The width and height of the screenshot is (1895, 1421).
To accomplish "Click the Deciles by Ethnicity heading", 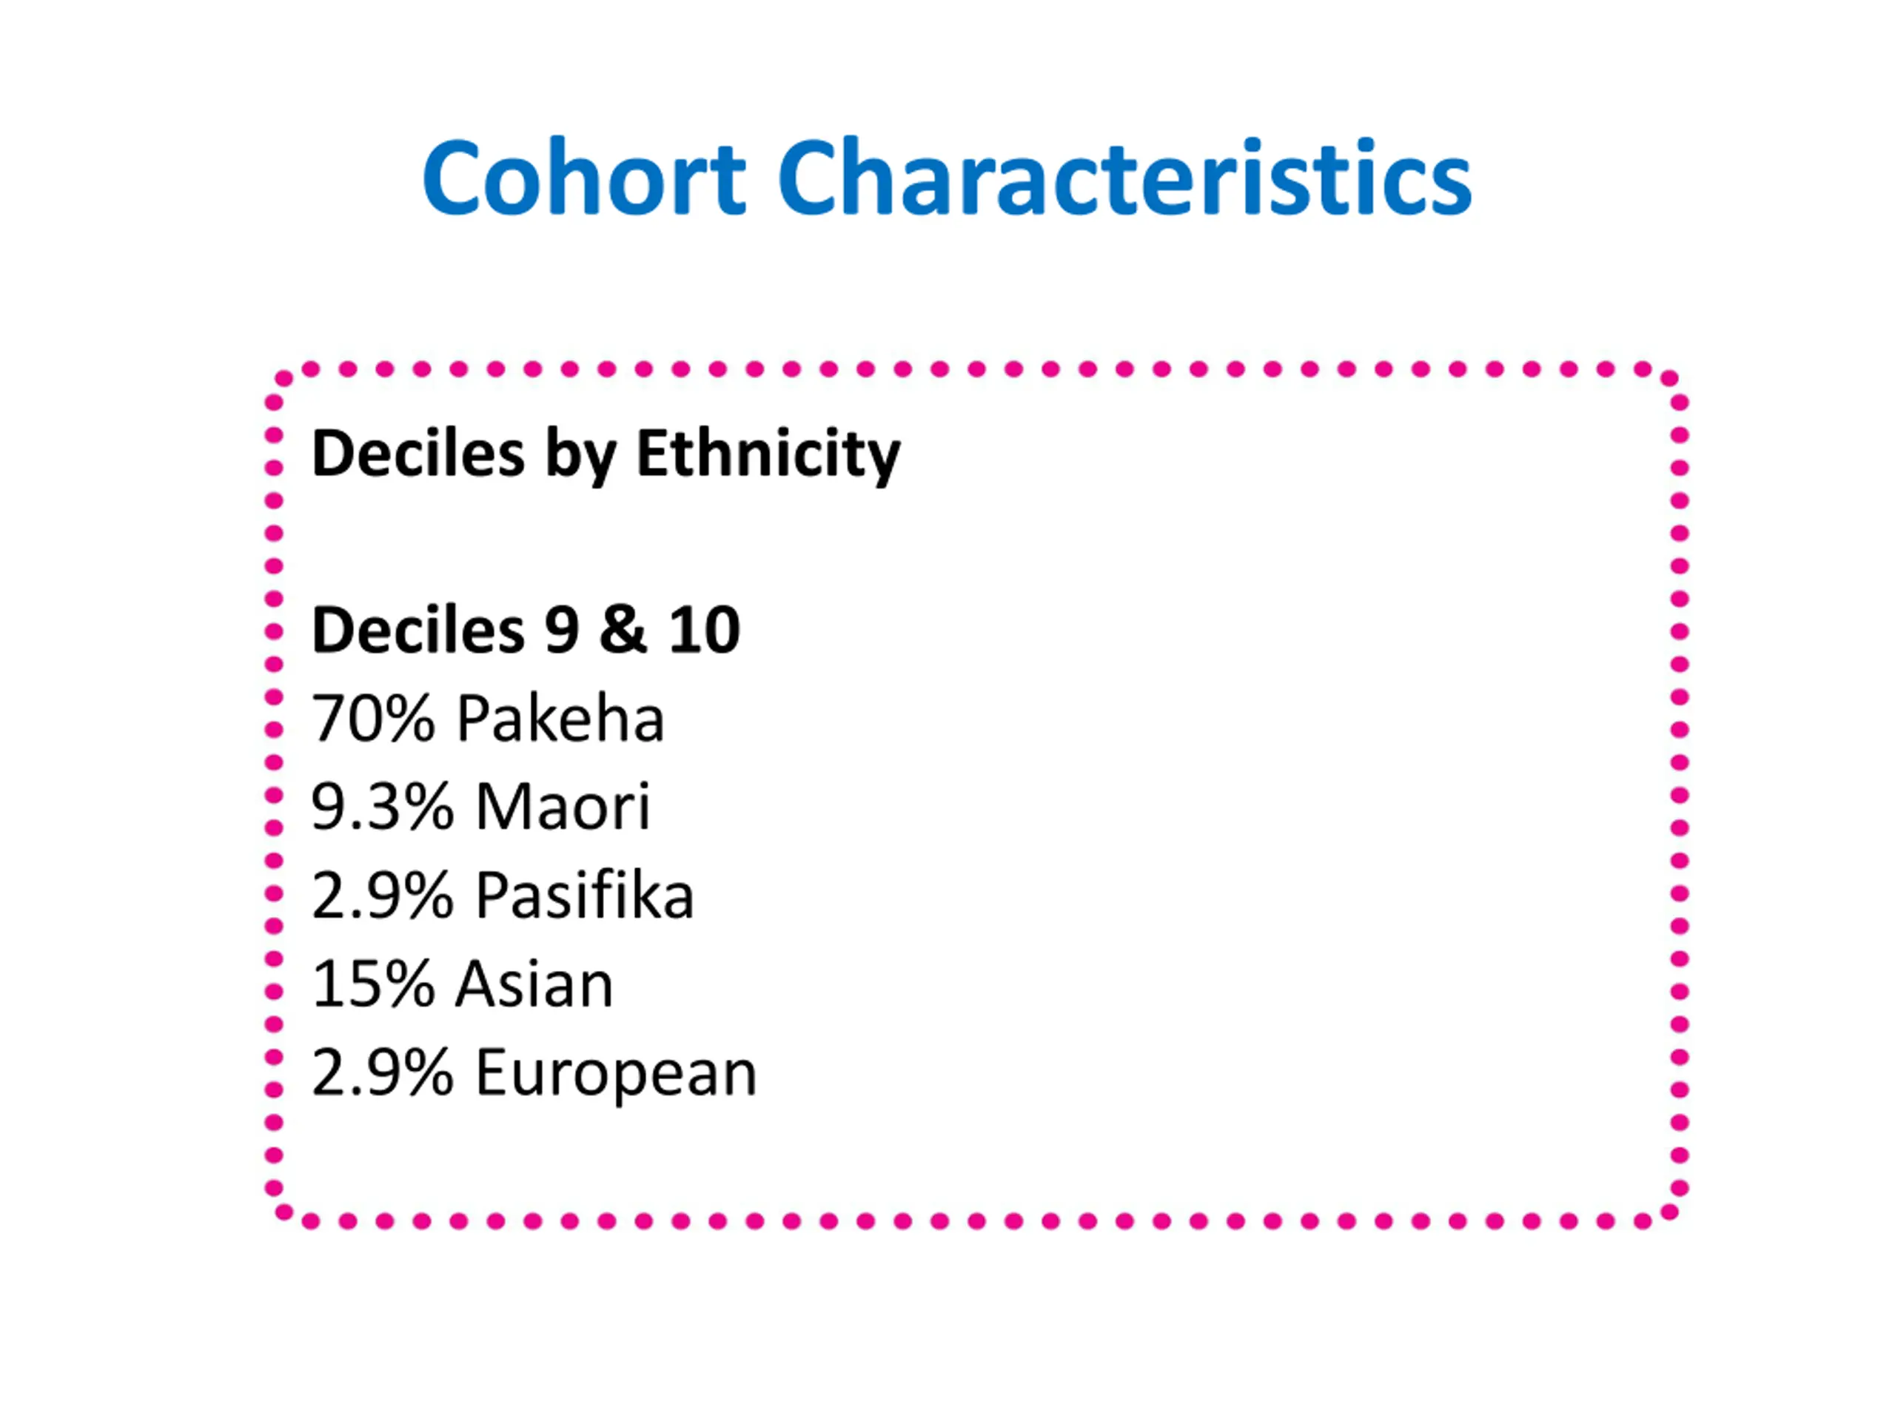I will [x=606, y=456].
